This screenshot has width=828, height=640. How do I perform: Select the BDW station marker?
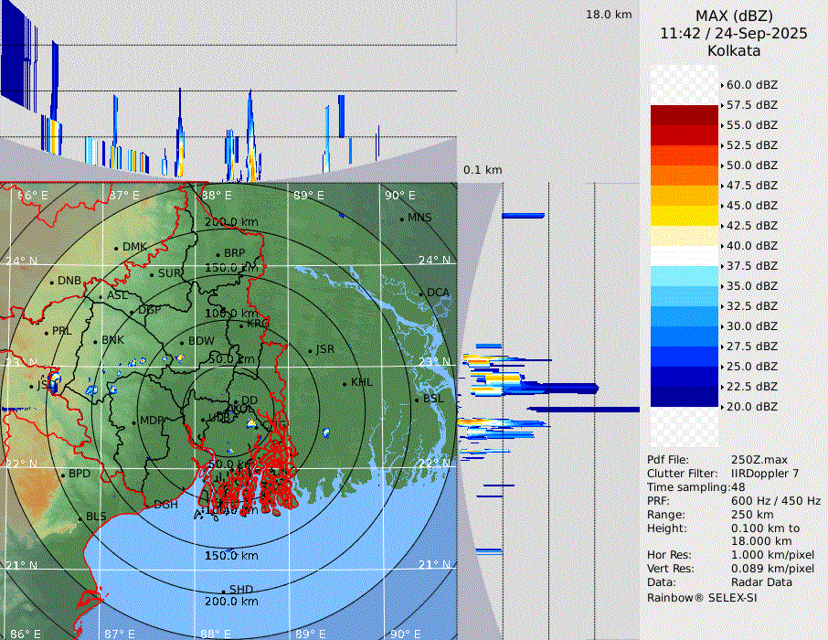click(x=182, y=342)
